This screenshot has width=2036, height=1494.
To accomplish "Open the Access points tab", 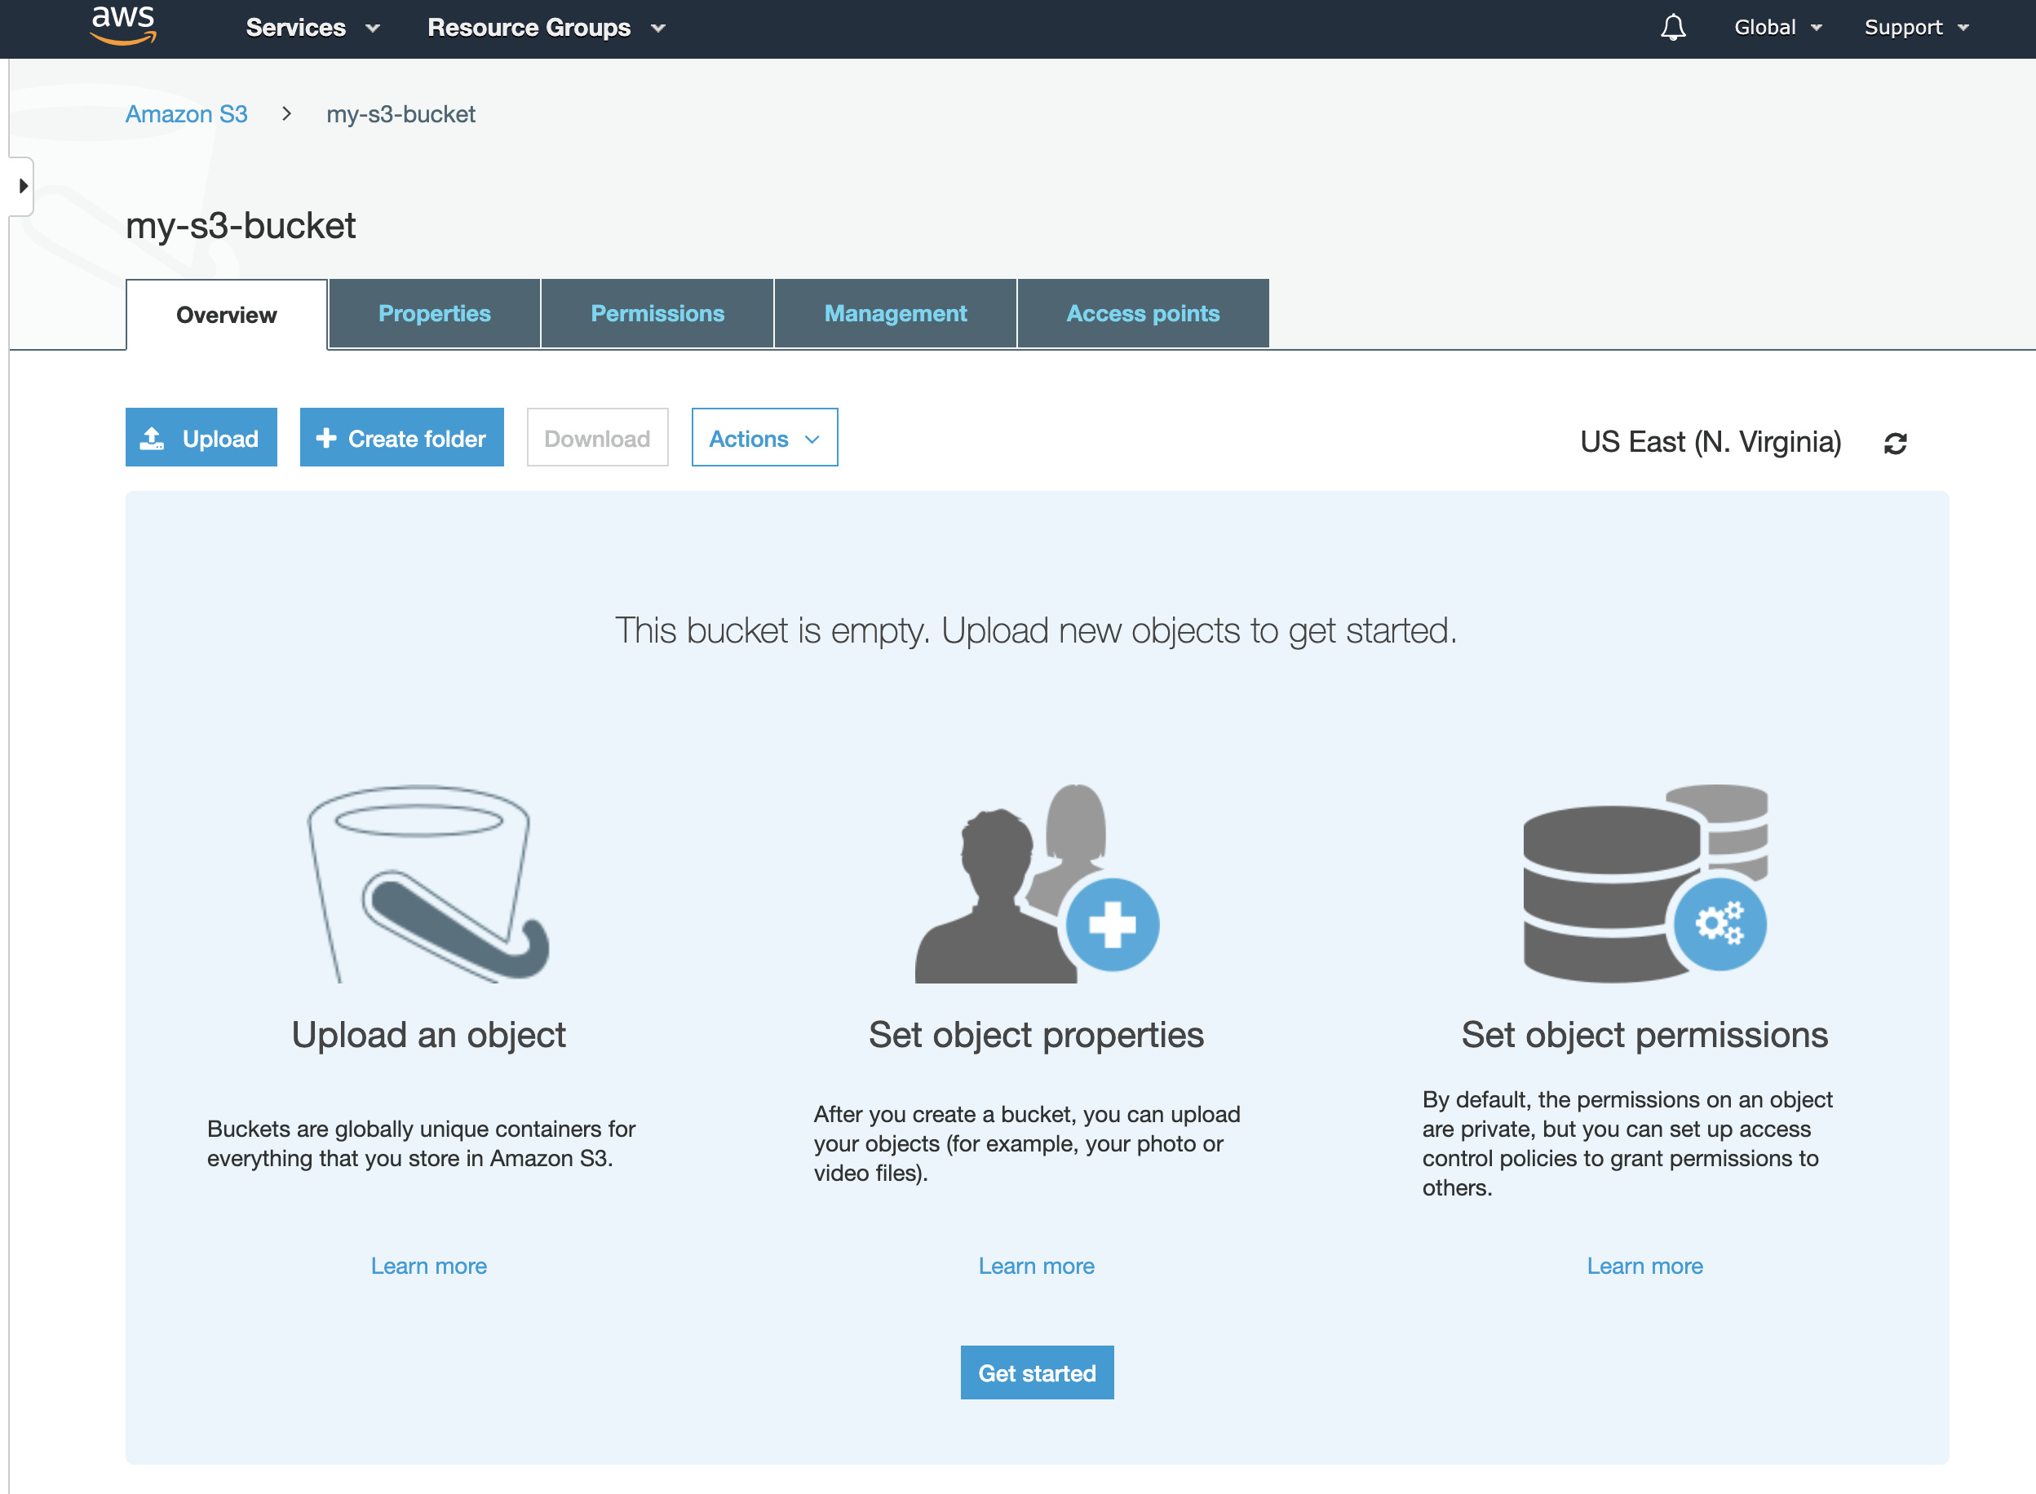I will tap(1144, 314).
